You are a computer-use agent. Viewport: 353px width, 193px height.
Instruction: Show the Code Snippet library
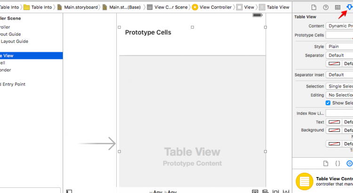337,163
